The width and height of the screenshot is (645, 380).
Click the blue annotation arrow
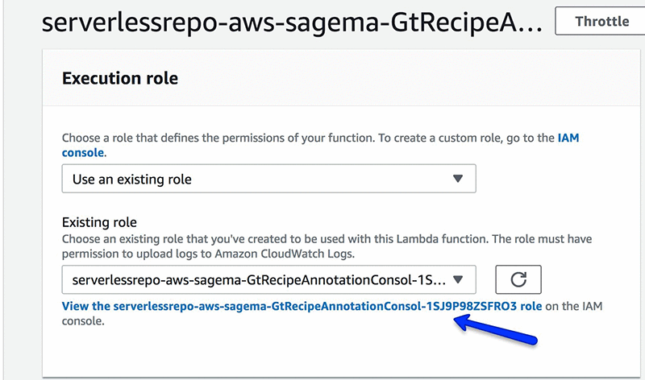click(498, 332)
